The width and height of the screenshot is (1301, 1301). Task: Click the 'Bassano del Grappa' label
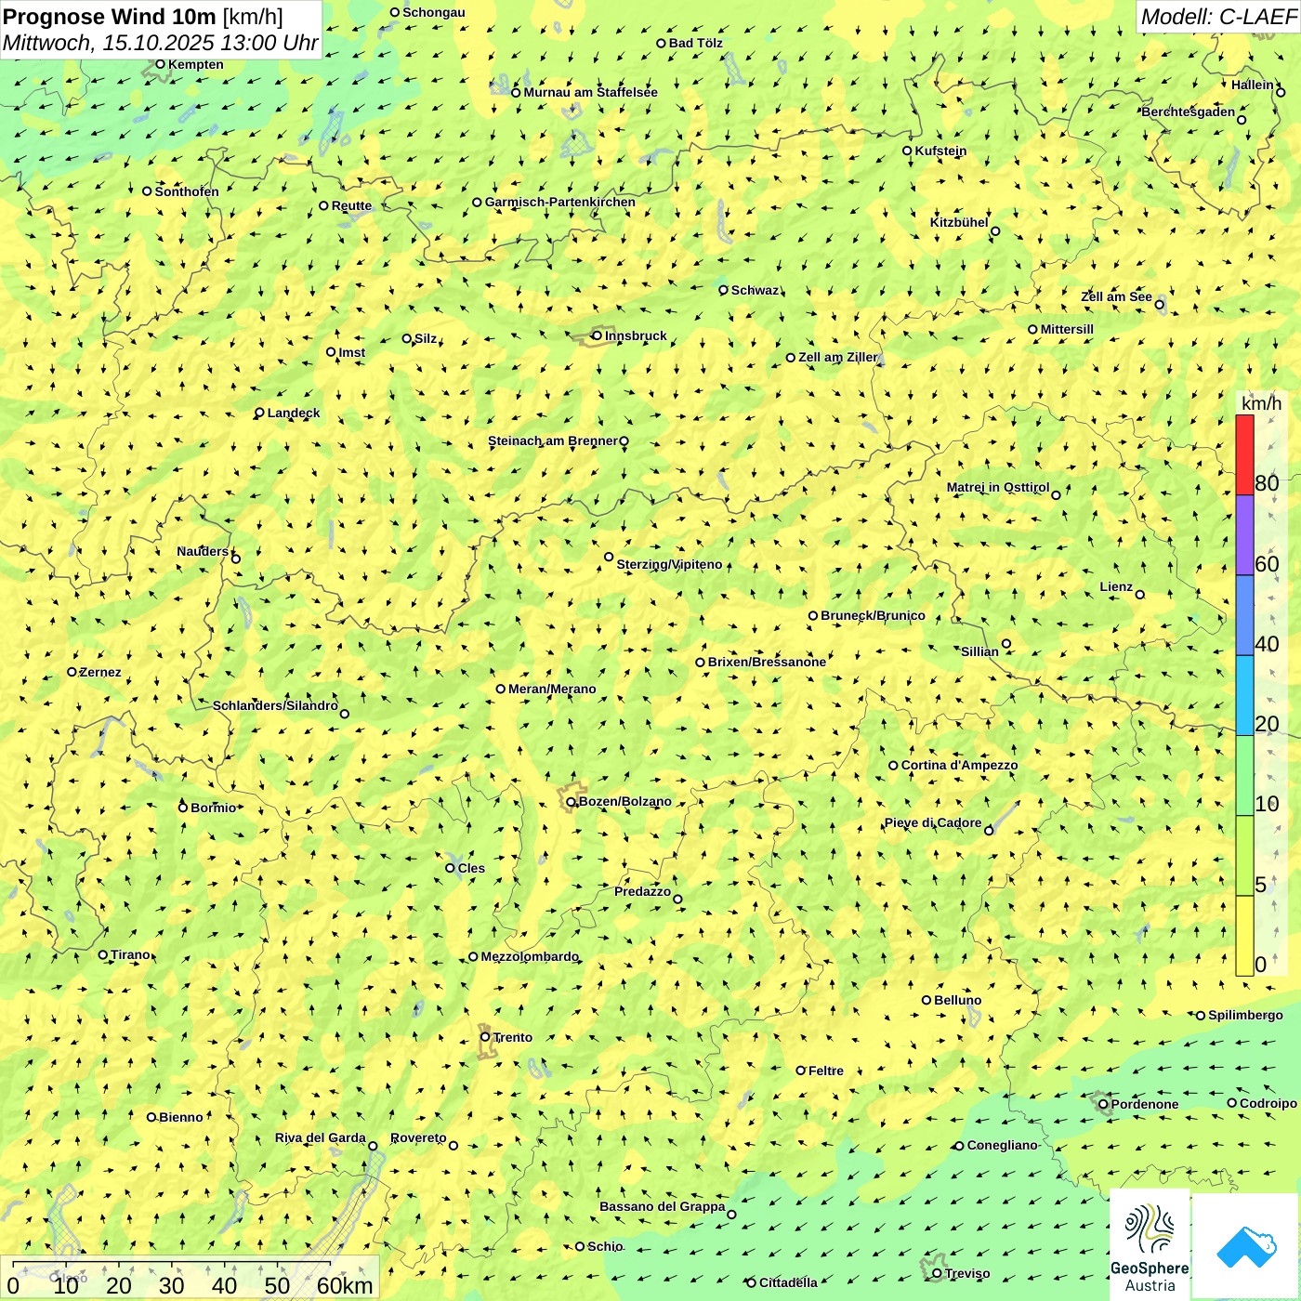663,1206
